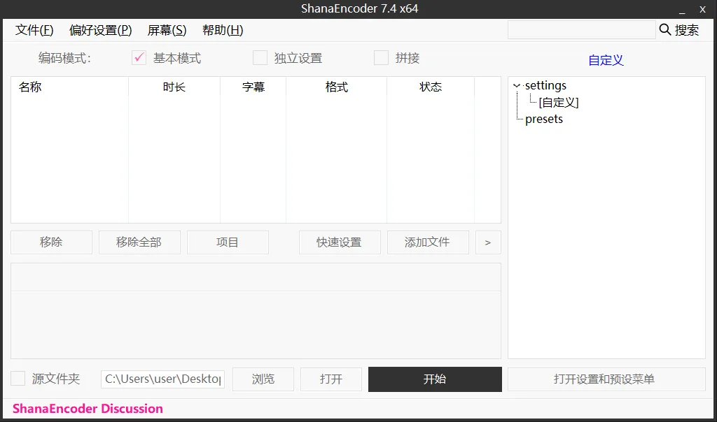Select the presets tree item

[x=544, y=119]
